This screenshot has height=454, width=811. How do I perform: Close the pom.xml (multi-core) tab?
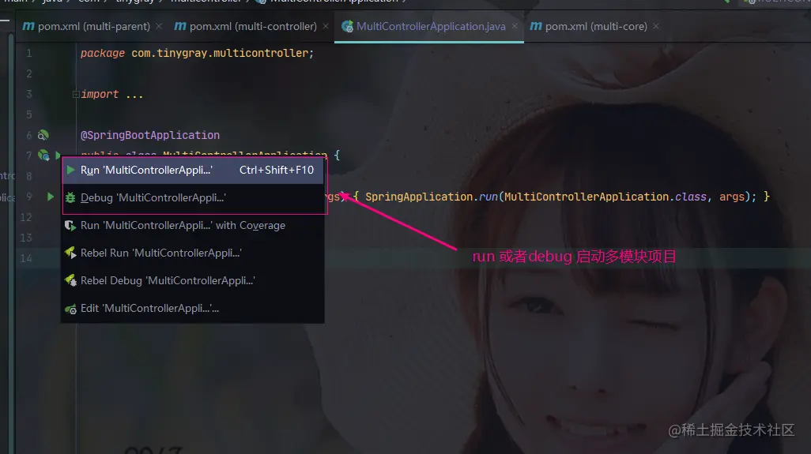[656, 26]
